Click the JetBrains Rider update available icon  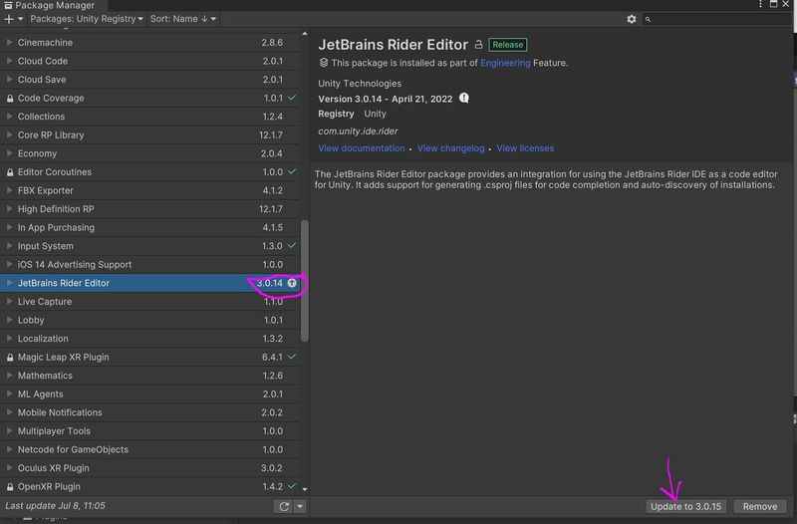tap(292, 283)
